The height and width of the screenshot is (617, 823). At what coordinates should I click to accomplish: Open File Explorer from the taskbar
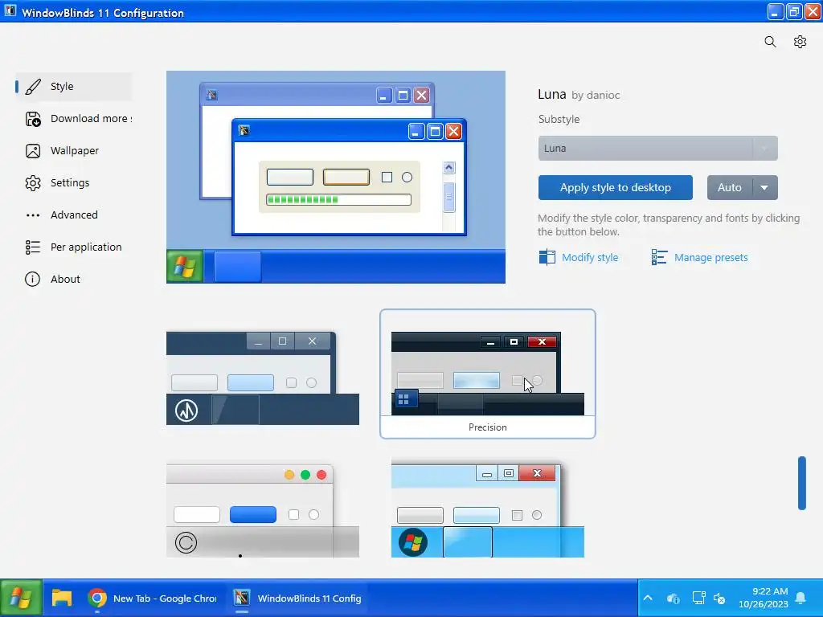click(x=61, y=598)
